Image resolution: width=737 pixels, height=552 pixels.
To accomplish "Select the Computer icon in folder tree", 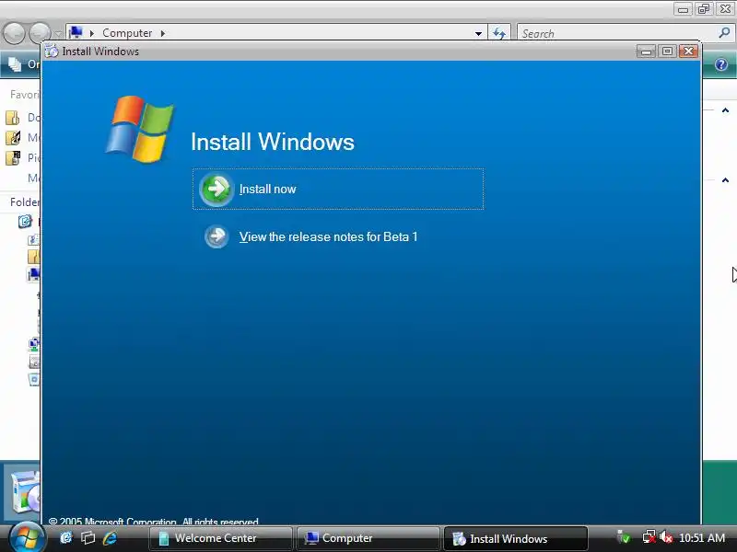I will tap(33, 273).
